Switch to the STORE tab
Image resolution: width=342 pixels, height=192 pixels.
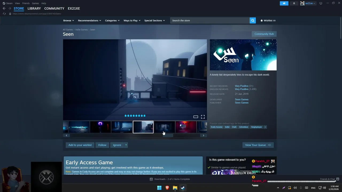19,9
